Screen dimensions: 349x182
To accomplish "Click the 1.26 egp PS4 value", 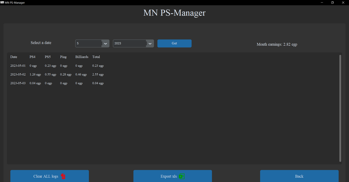I will click(x=35, y=75).
